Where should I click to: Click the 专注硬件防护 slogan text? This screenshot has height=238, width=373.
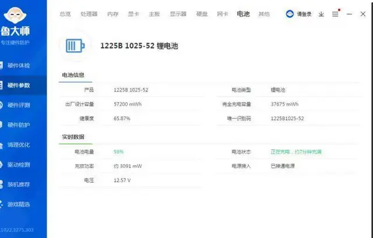coord(15,42)
